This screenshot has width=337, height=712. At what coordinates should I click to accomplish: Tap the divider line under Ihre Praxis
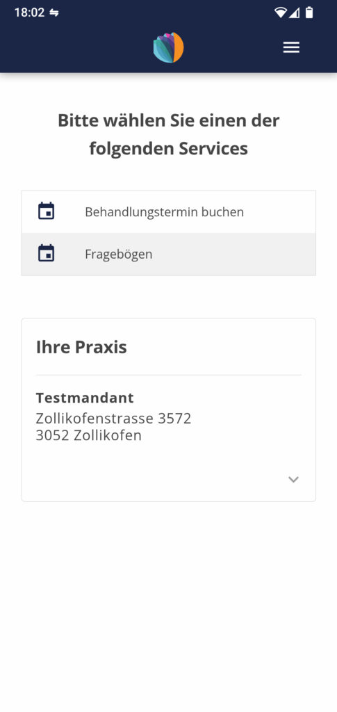[x=168, y=375]
